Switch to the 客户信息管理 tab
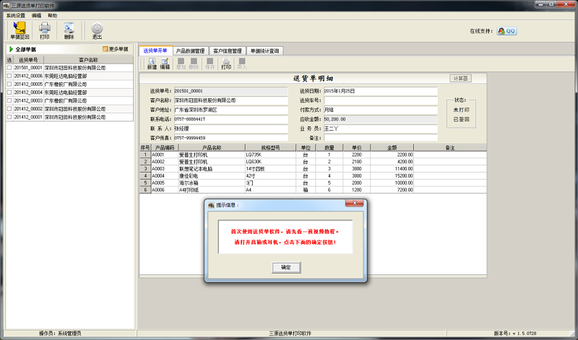Image resolution: width=578 pixels, height=340 pixels. tap(228, 51)
